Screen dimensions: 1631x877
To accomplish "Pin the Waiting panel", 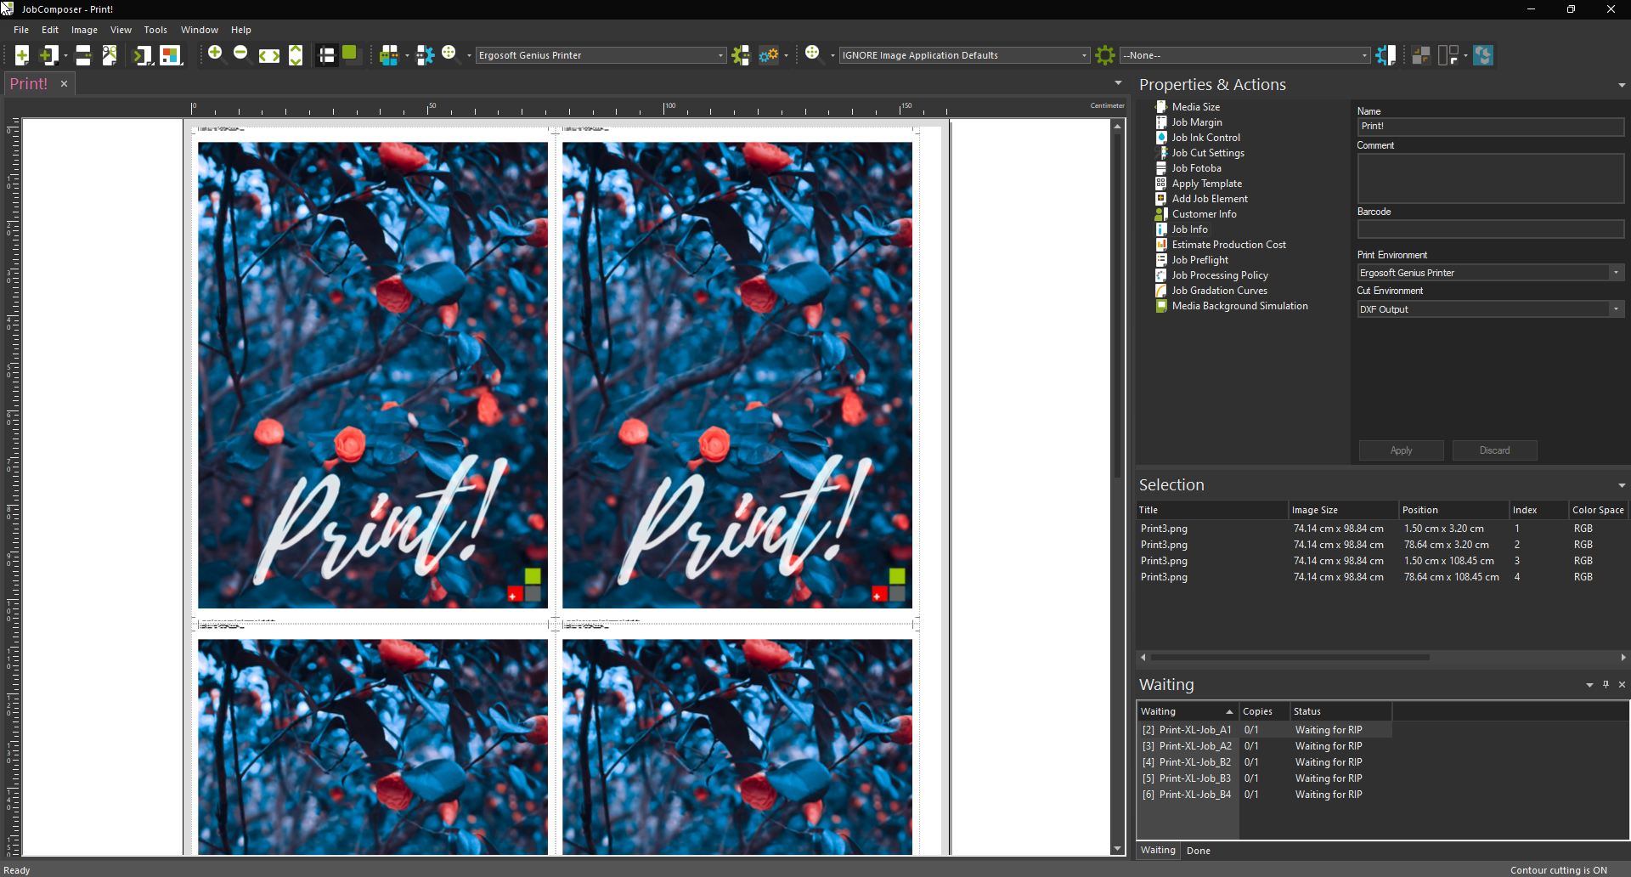I will 1606,685.
